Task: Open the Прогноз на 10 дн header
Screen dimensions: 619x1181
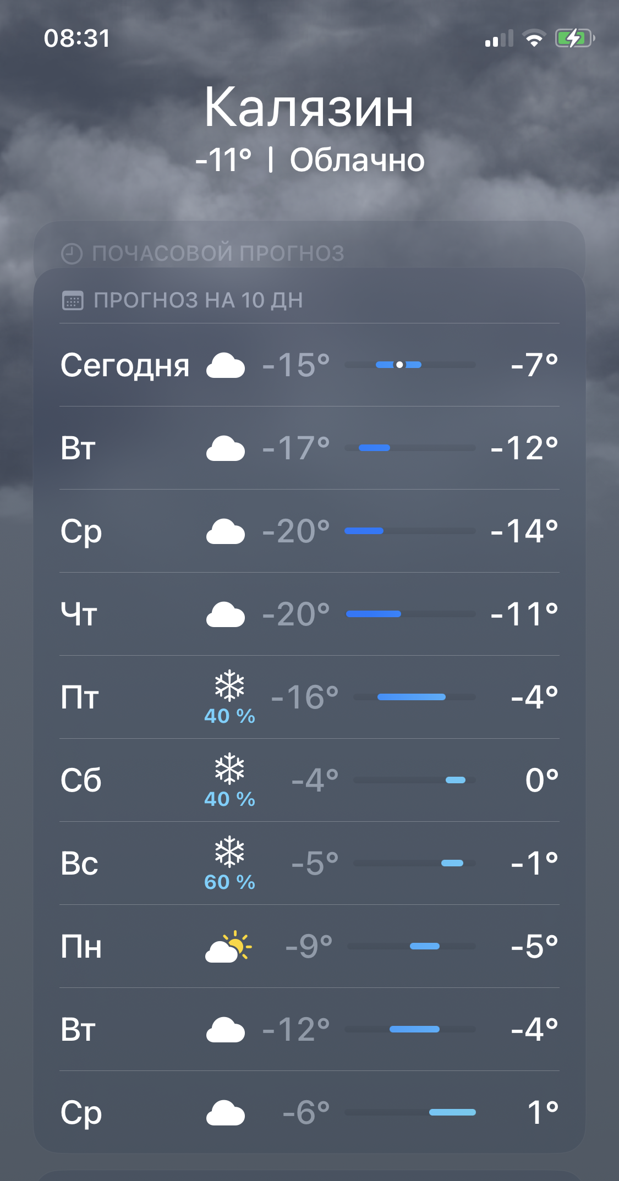Action: [x=198, y=300]
